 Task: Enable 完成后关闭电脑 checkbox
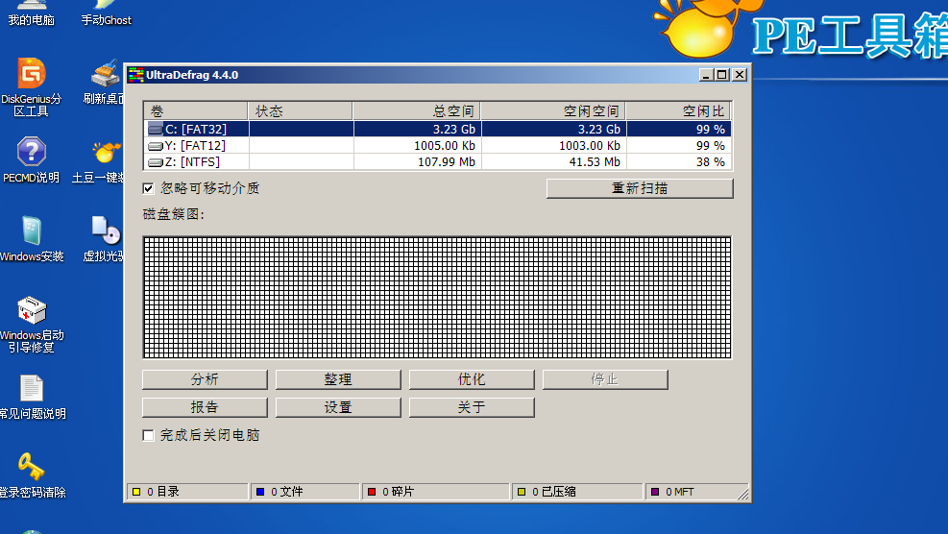click(x=148, y=435)
